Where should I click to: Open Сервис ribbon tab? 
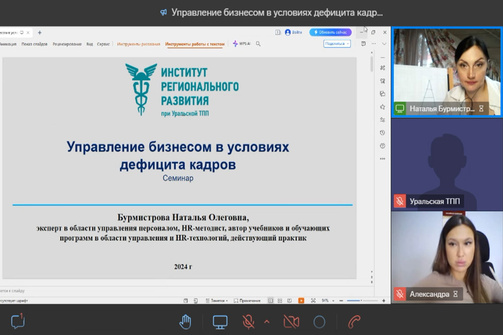[103, 44]
